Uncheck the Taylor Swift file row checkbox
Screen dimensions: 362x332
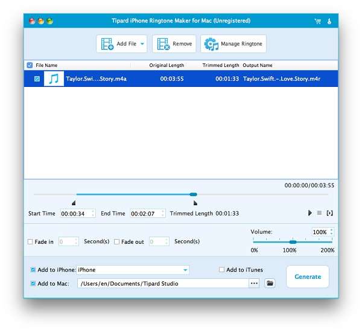(x=37, y=79)
